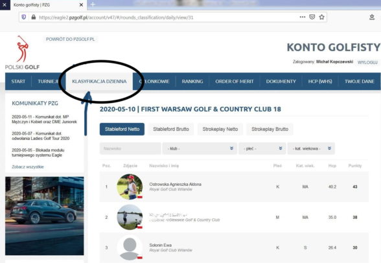Screen dimensions: 381x263
Task: Open the 2020-05-07 Ladies Golf Tour announcement
Action: point(41,136)
